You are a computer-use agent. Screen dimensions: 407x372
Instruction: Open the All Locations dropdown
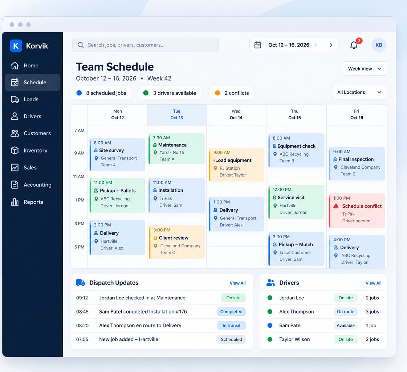coord(359,92)
